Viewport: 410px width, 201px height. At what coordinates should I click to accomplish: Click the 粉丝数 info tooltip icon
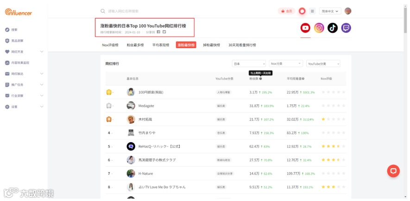[260, 79]
